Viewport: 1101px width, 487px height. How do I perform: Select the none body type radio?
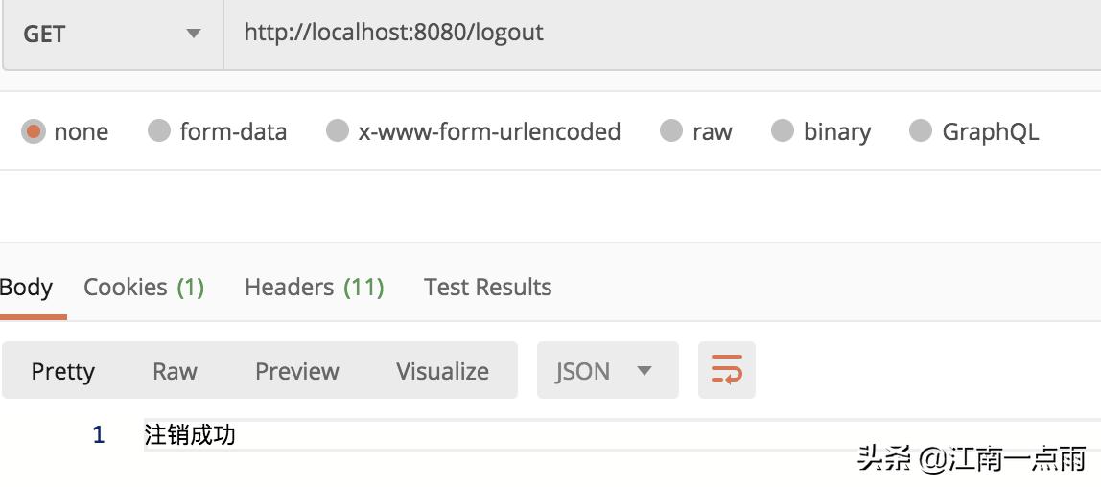tap(33, 131)
